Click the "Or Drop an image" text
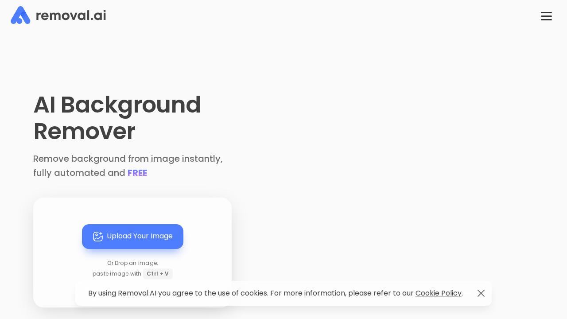 [132, 263]
